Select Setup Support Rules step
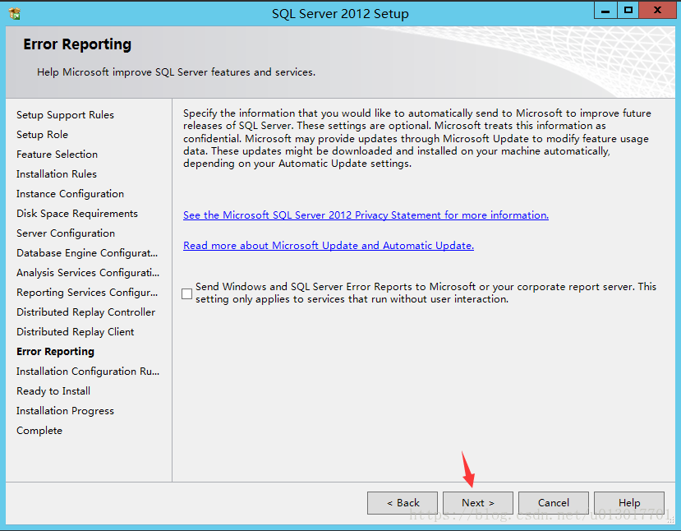 [65, 115]
